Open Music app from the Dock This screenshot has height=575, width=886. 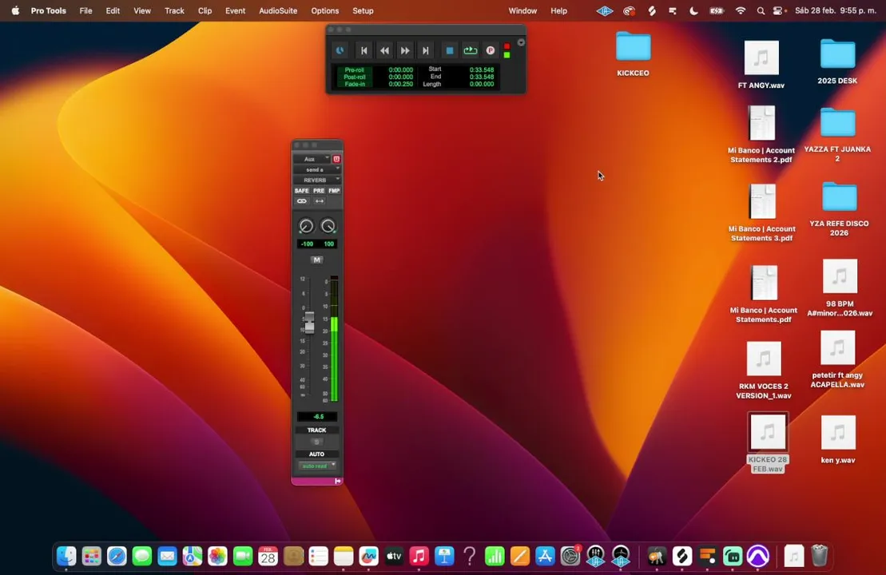(x=419, y=557)
